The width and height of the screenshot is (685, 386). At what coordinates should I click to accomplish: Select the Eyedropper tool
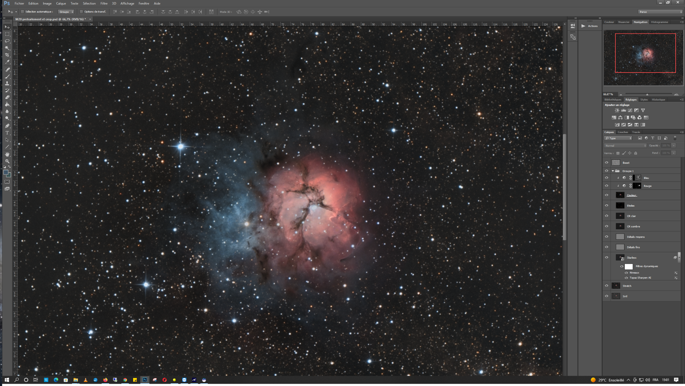pyautogui.click(x=7, y=62)
